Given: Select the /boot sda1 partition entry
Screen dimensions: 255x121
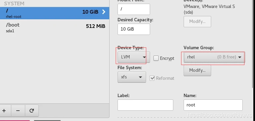Looking at the screenshot, I should pyautogui.click(x=54, y=27).
